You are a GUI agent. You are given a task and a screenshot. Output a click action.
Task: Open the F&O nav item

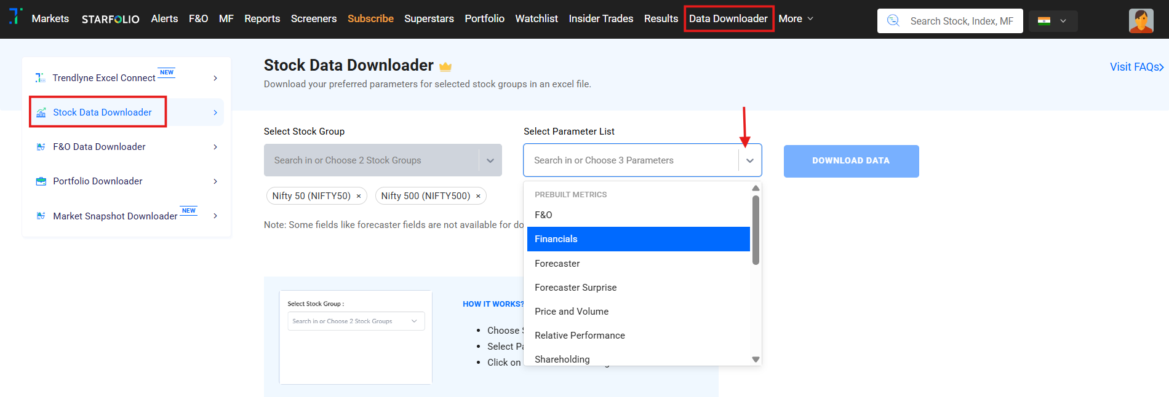pos(198,18)
